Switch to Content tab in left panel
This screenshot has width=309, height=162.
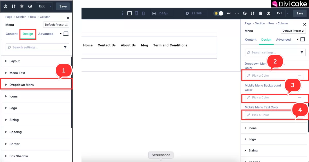[x=12, y=34]
